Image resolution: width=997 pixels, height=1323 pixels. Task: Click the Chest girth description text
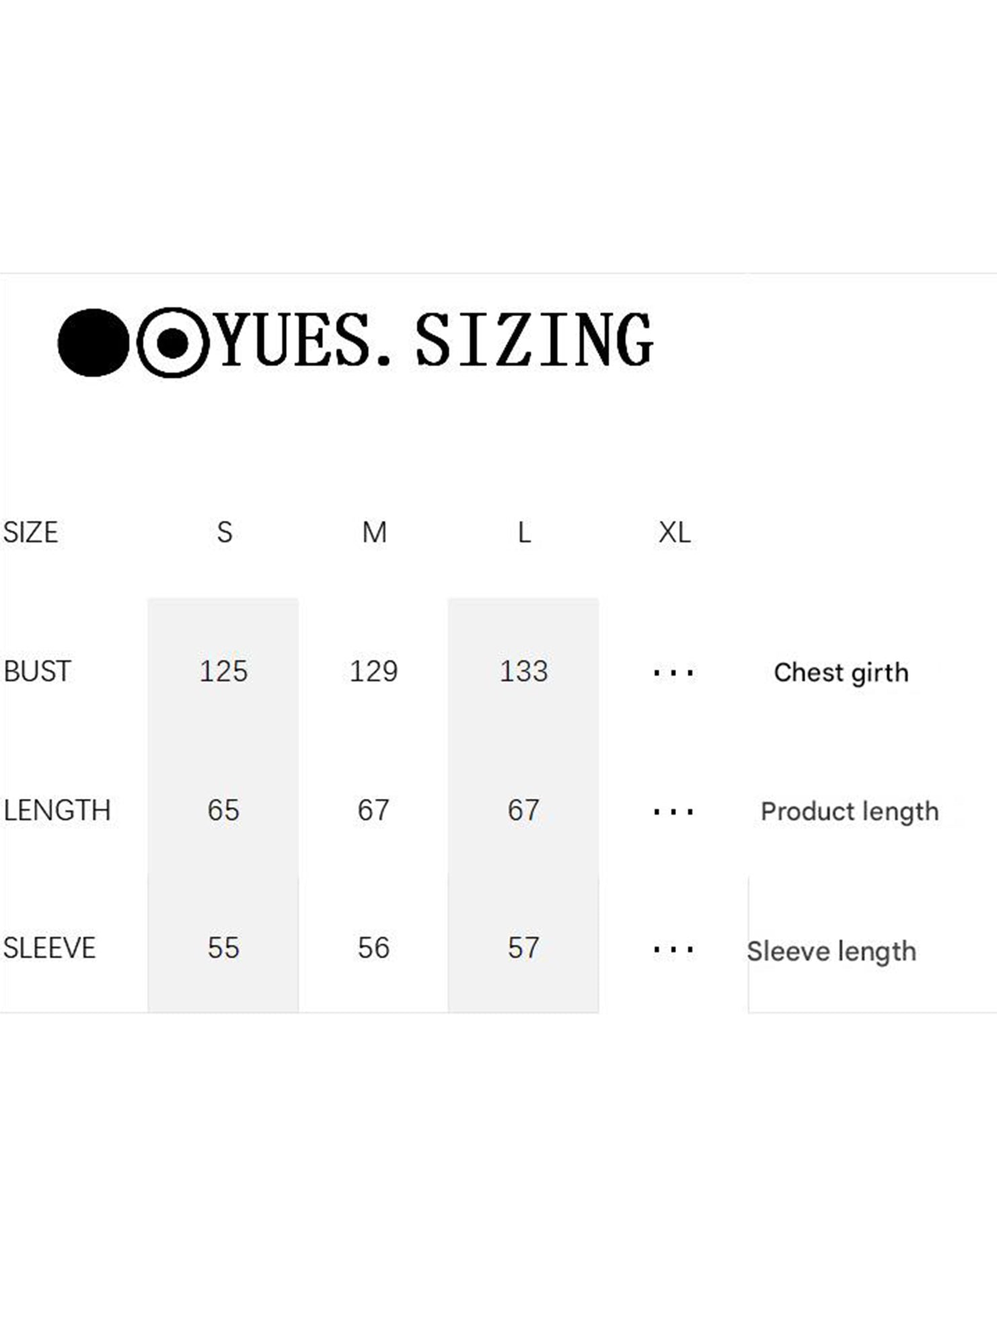click(x=841, y=673)
